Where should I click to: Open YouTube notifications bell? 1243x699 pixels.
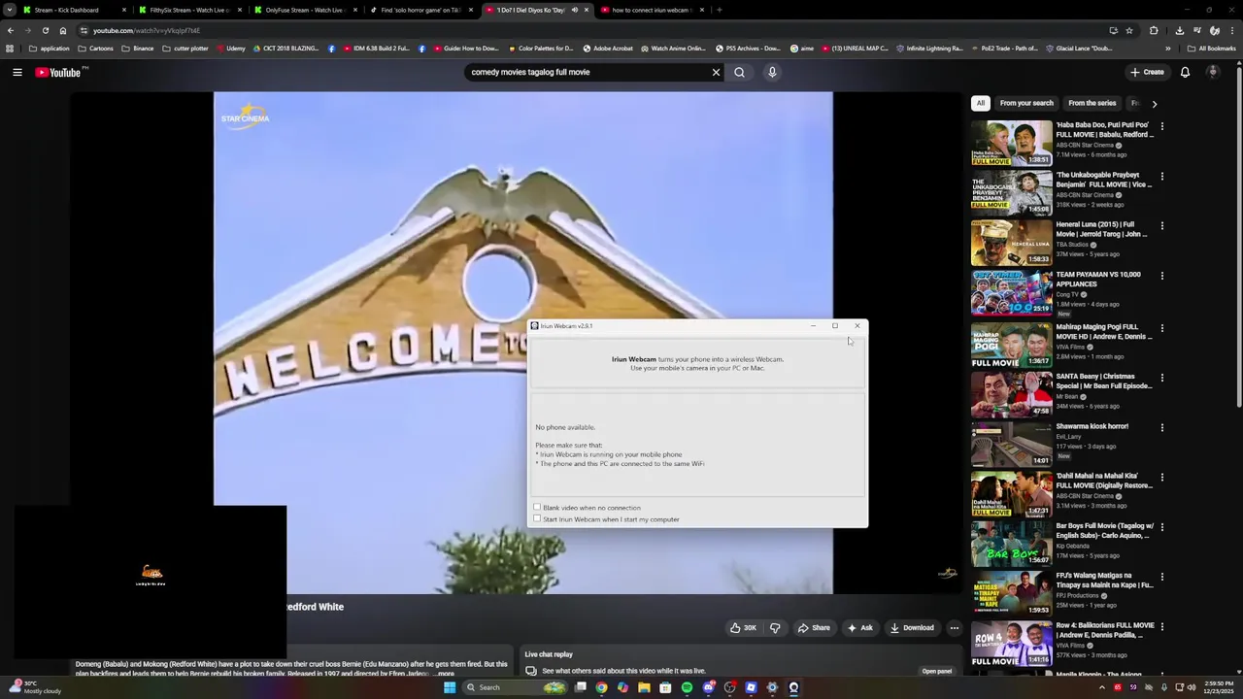point(1185,72)
